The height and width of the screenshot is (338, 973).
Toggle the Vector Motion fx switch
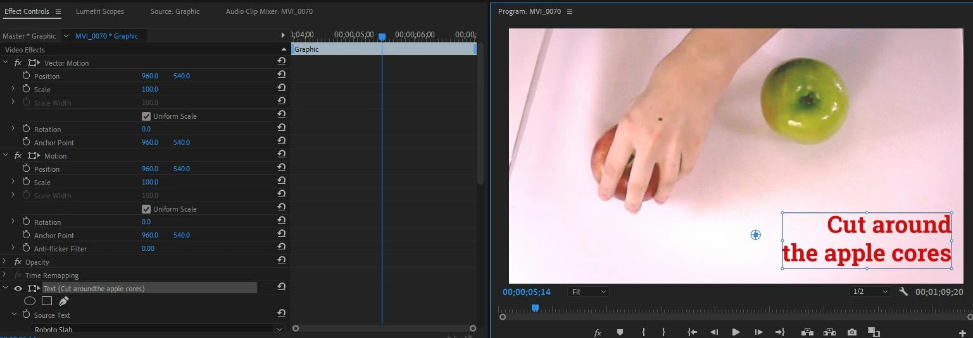[18, 63]
